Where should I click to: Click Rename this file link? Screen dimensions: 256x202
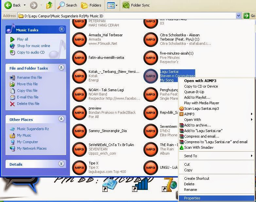(x=29, y=77)
